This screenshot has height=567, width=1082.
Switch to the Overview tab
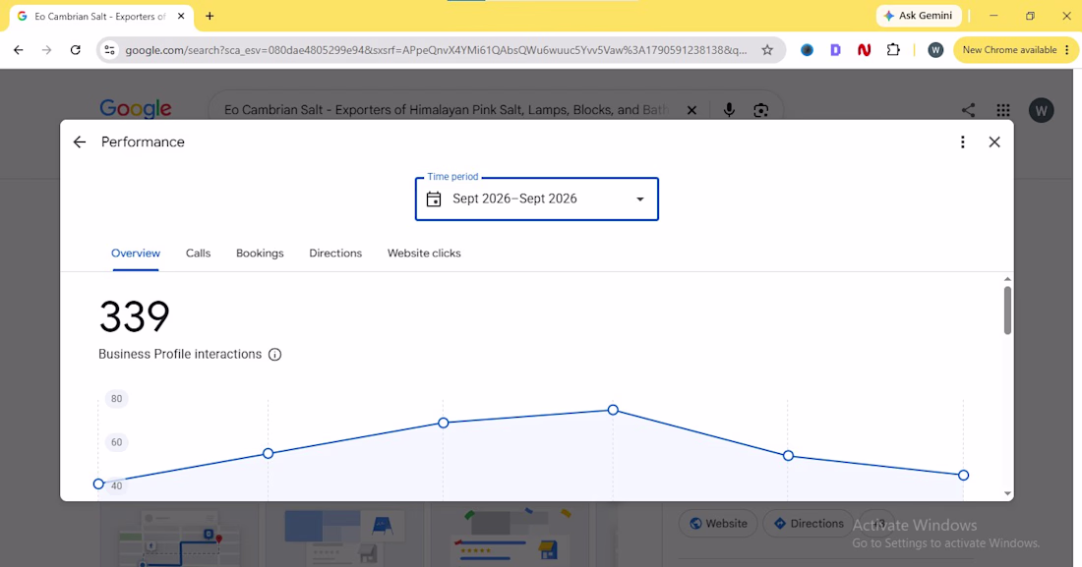click(136, 254)
